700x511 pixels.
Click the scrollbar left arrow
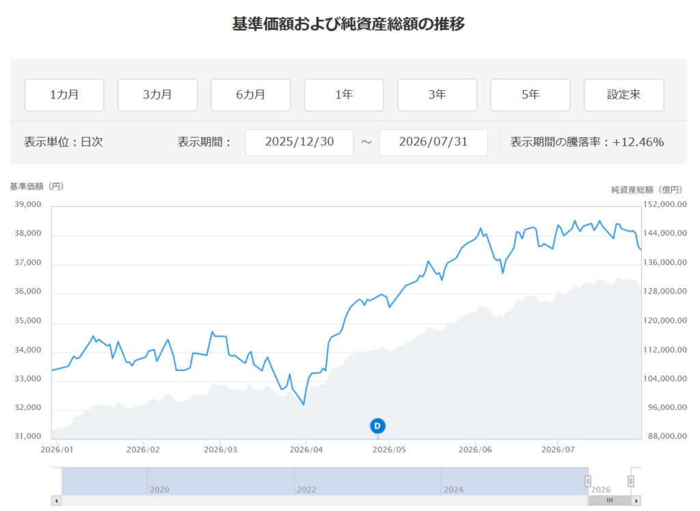56,501
